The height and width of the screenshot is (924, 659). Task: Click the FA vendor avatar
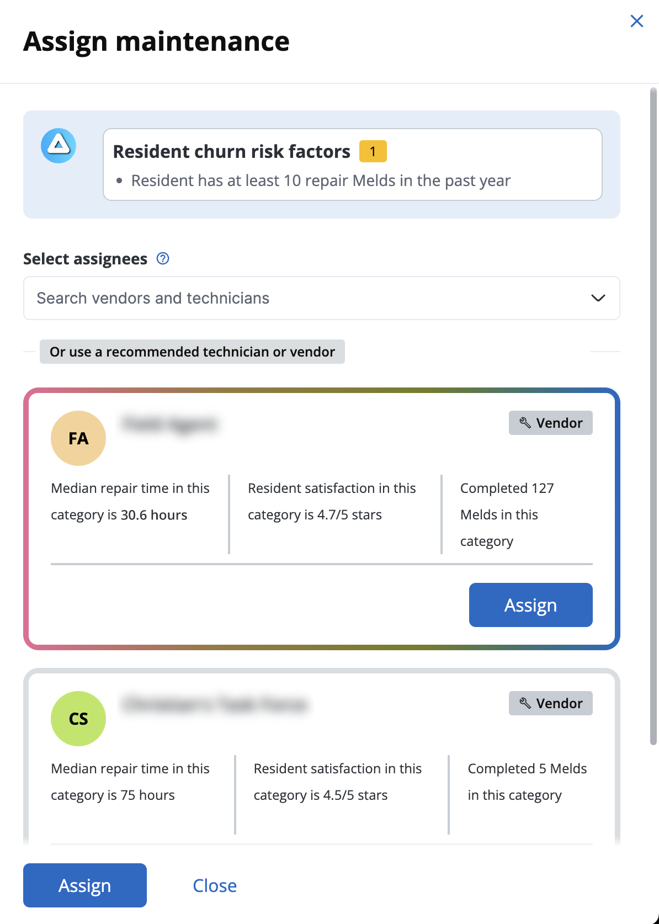click(78, 438)
